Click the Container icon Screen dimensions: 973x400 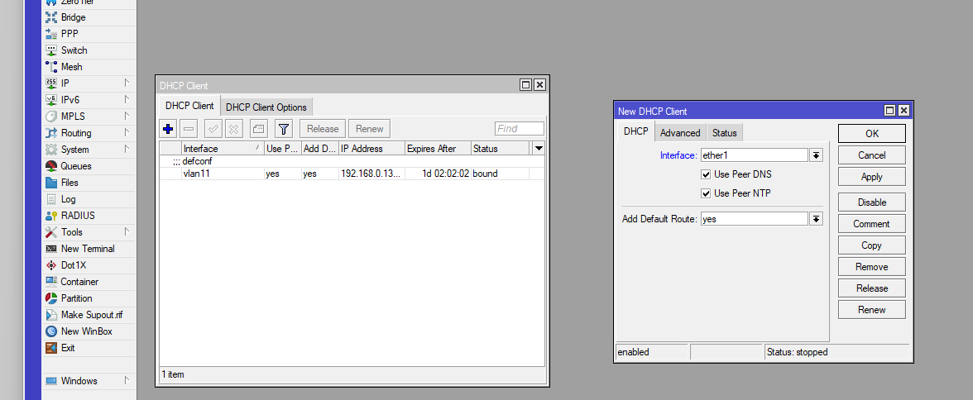click(x=51, y=282)
